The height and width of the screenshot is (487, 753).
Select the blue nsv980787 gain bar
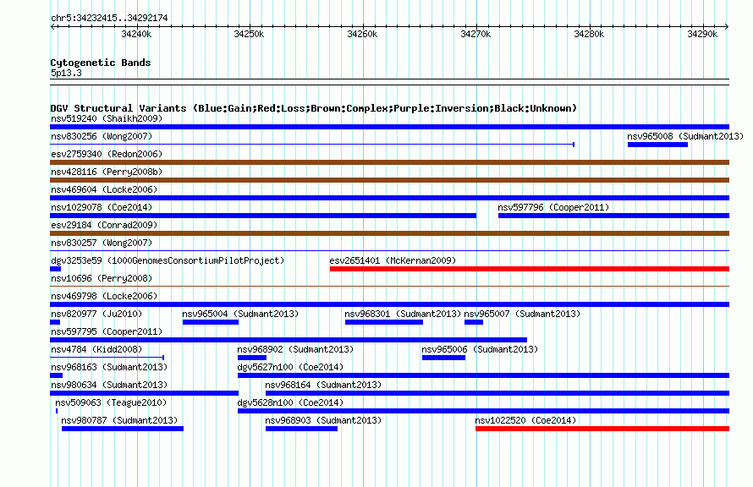pyautogui.click(x=123, y=429)
